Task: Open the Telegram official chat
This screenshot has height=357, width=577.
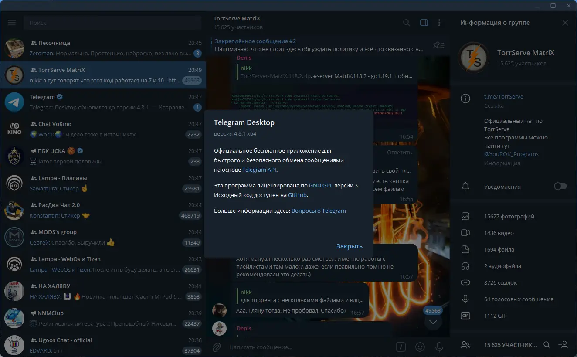Action: pyautogui.click(x=103, y=102)
